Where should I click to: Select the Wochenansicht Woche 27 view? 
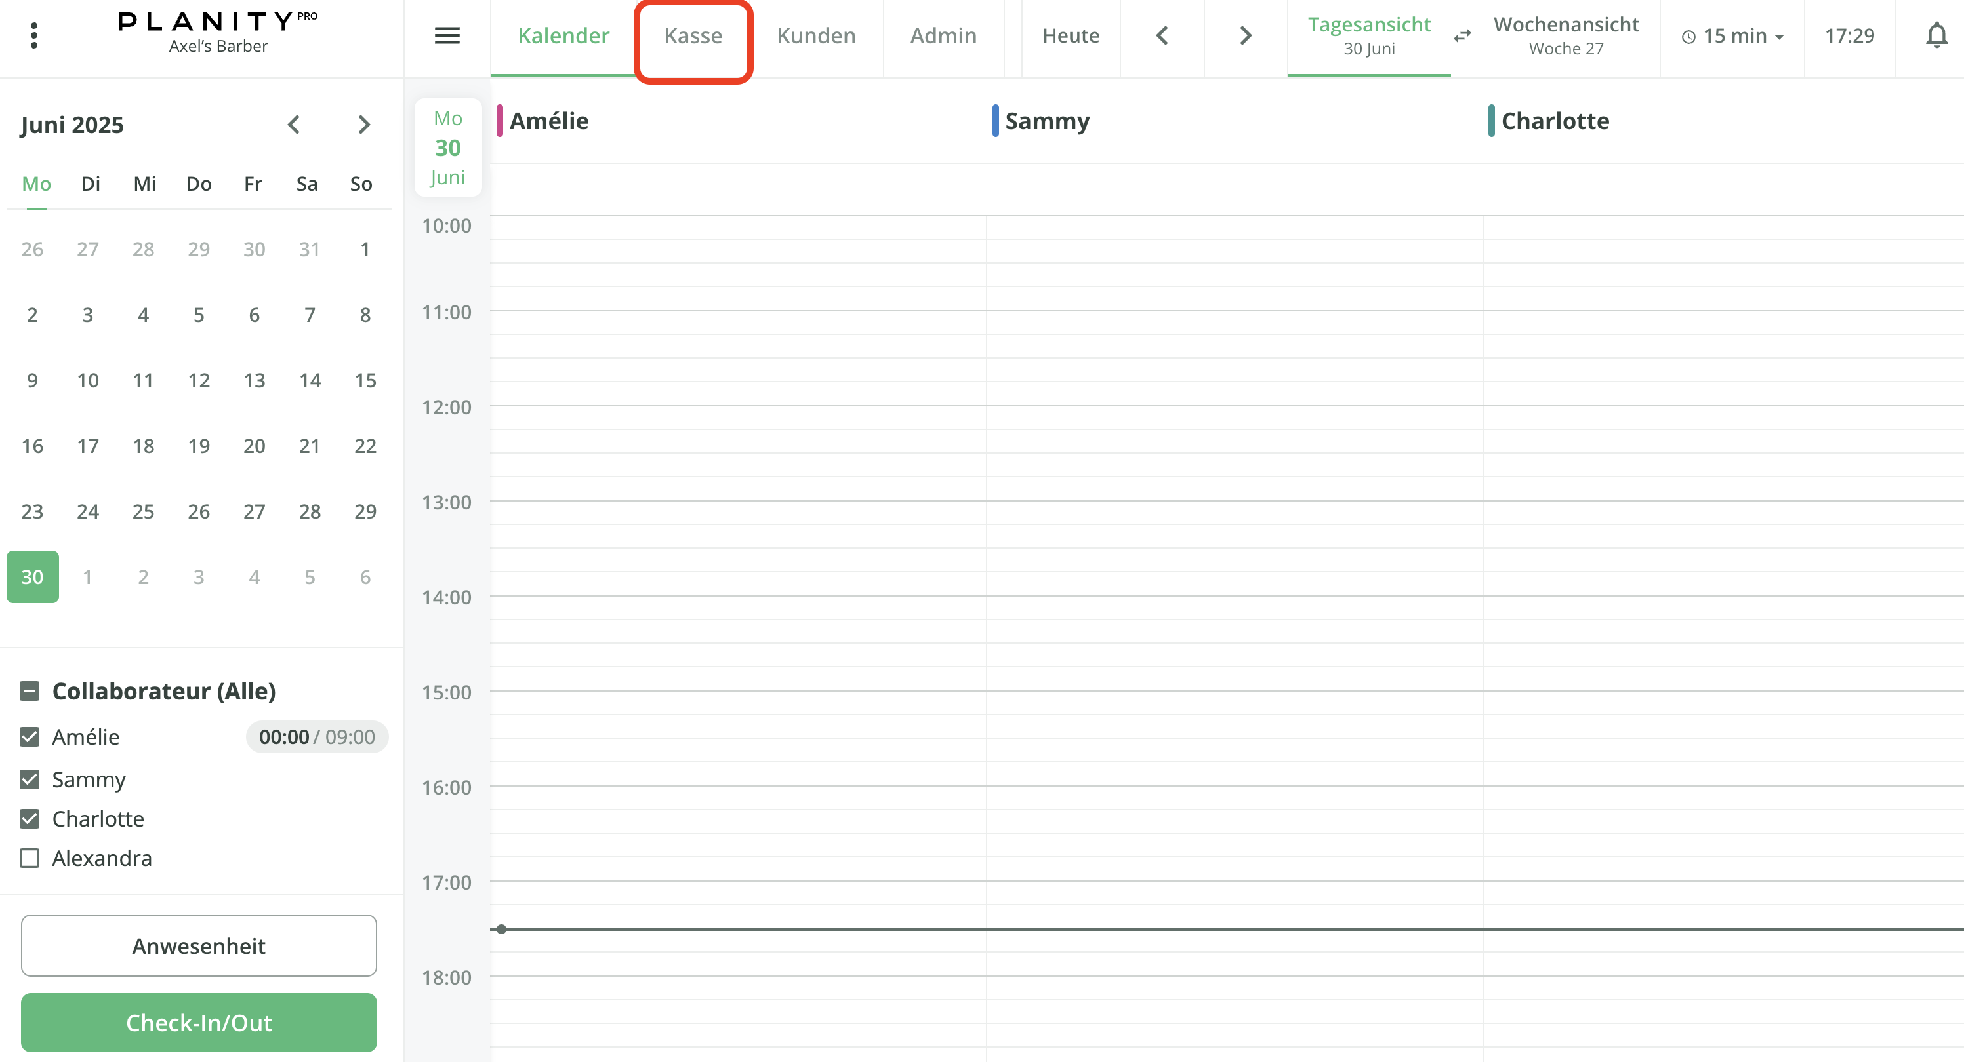pyautogui.click(x=1565, y=36)
